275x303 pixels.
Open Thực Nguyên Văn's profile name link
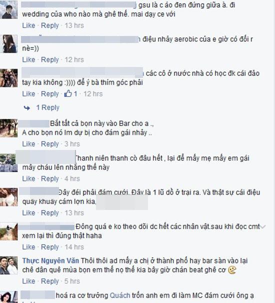click(x=50, y=260)
